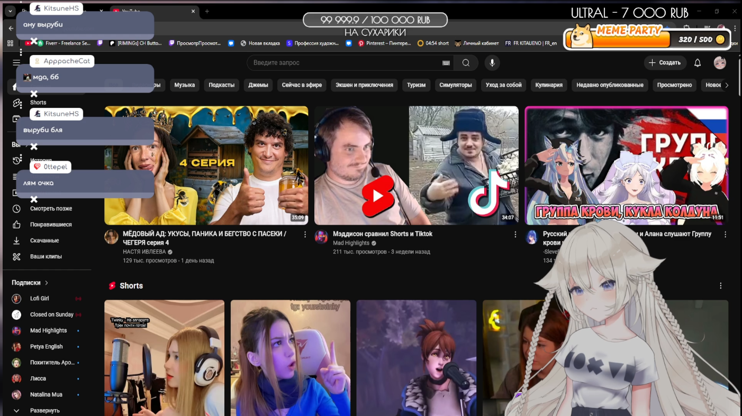Open the notifications bell
Image resolution: width=742 pixels, height=416 pixels.
[698, 63]
